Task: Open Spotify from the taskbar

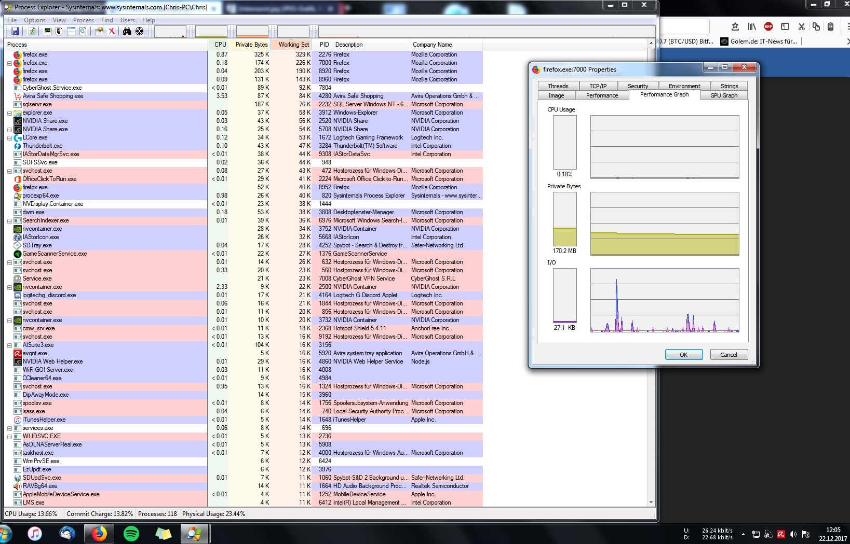Action: point(131,533)
